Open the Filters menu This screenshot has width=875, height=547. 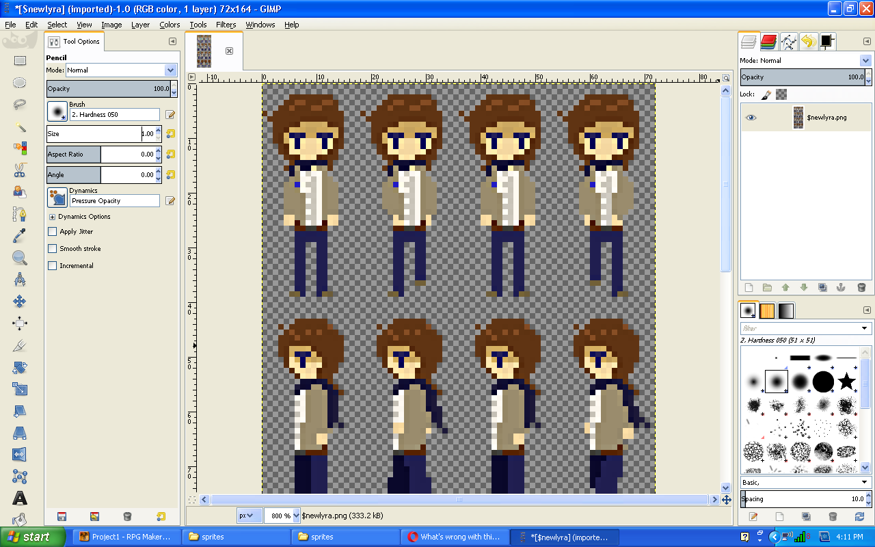point(226,25)
